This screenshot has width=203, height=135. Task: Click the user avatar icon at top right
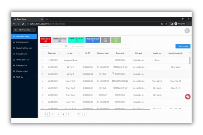187,31
